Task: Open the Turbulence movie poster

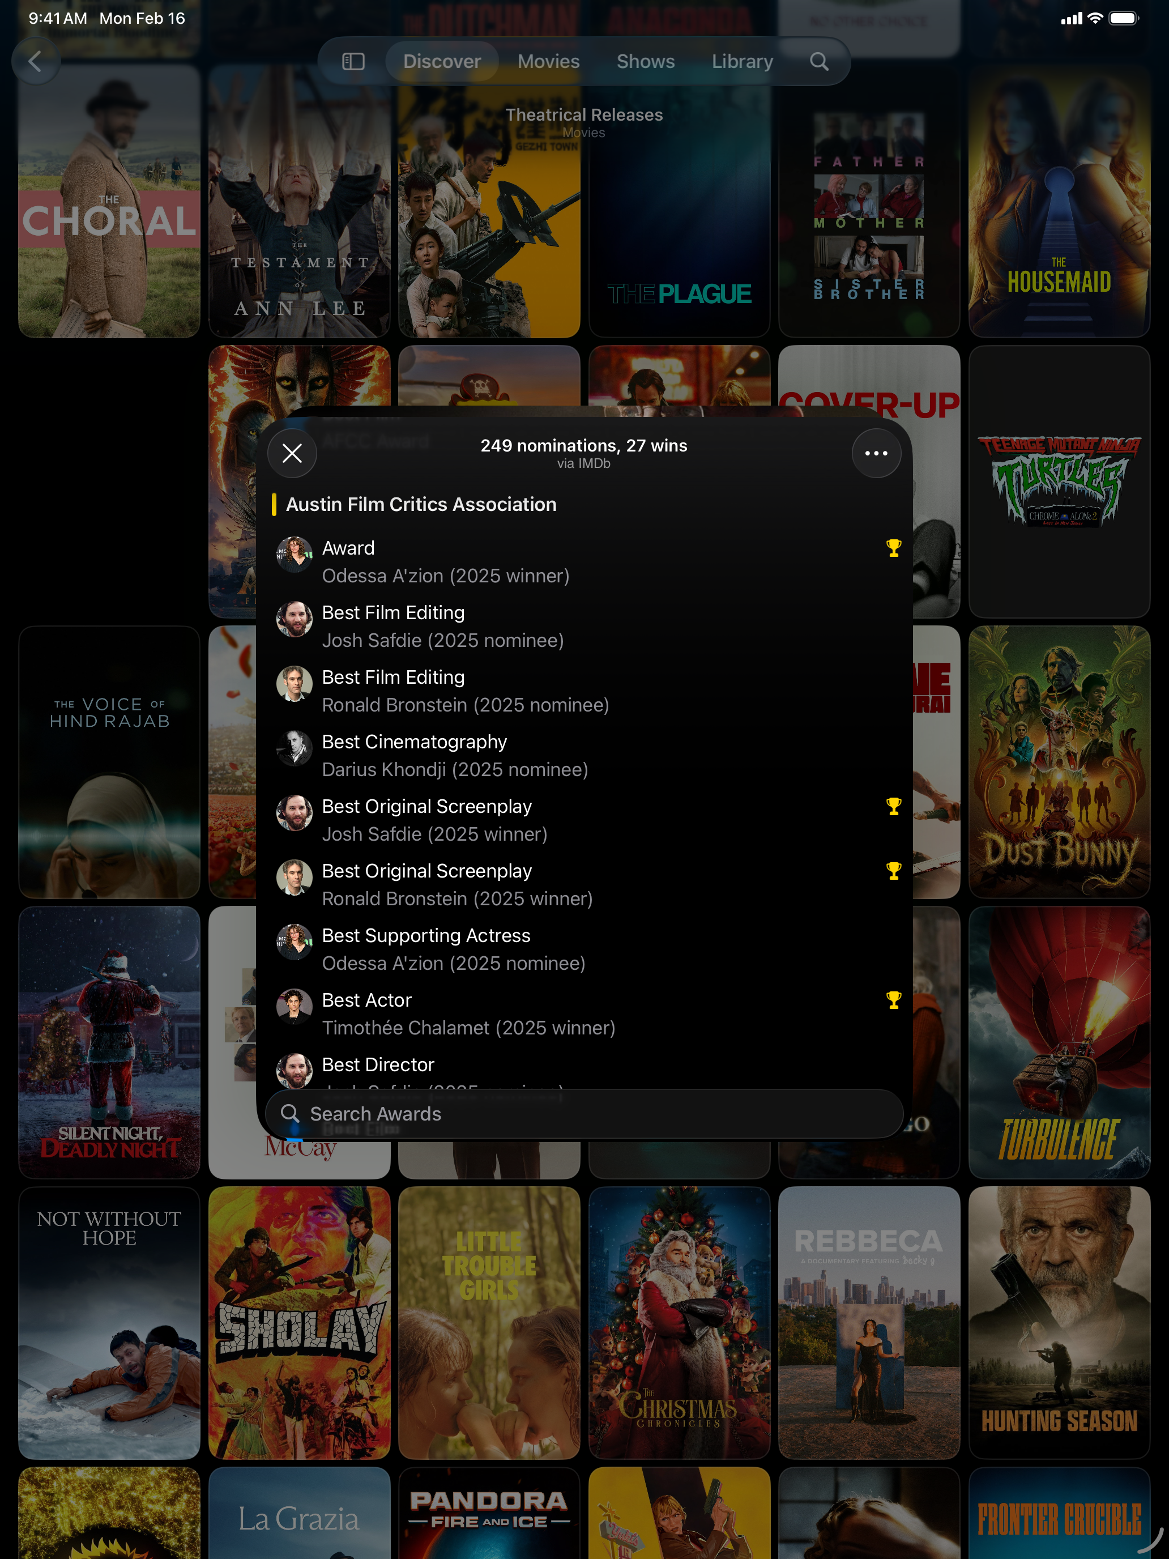Action: coord(1059,1042)
